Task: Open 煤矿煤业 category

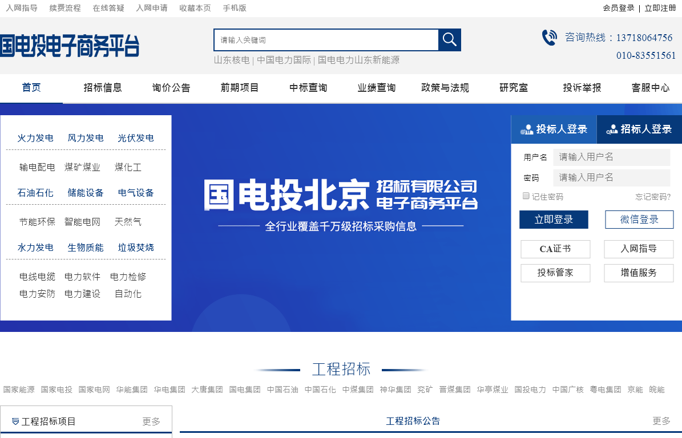Action: pyautogui.click(x=82, y=167)
